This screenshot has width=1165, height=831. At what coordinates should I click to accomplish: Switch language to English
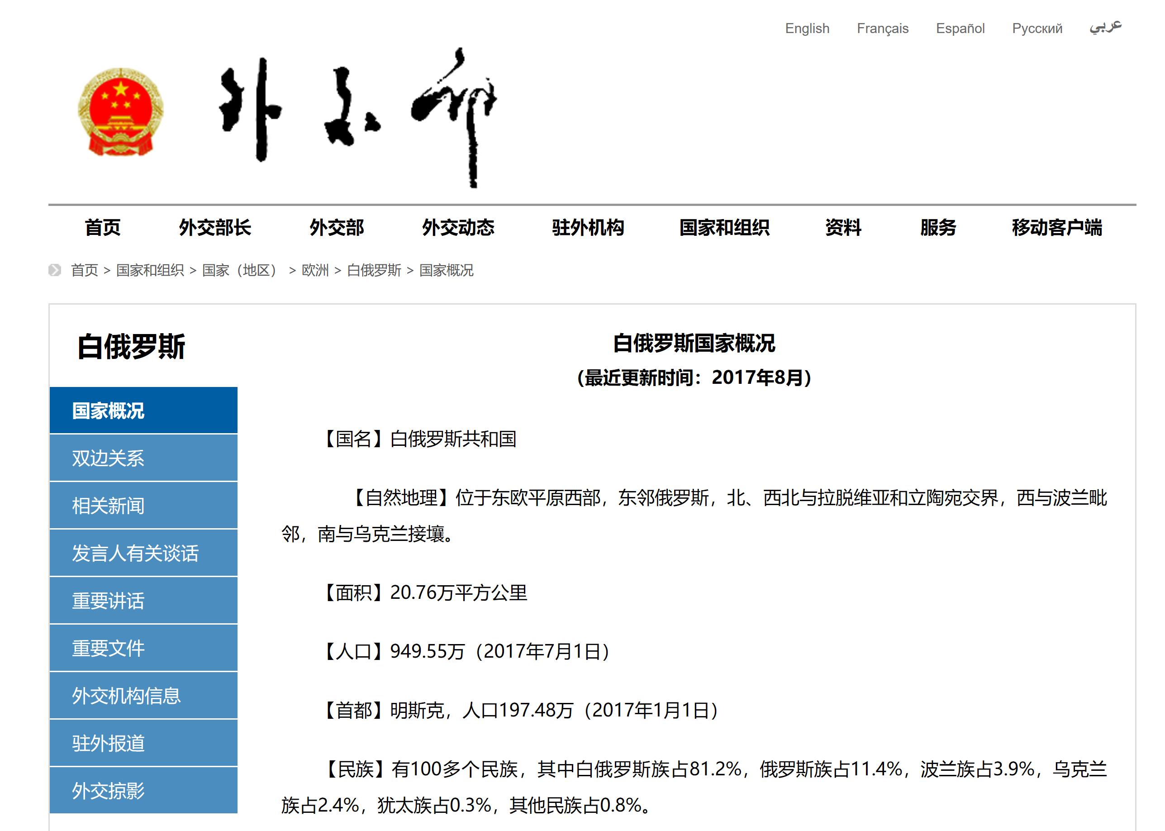point(807,28)
